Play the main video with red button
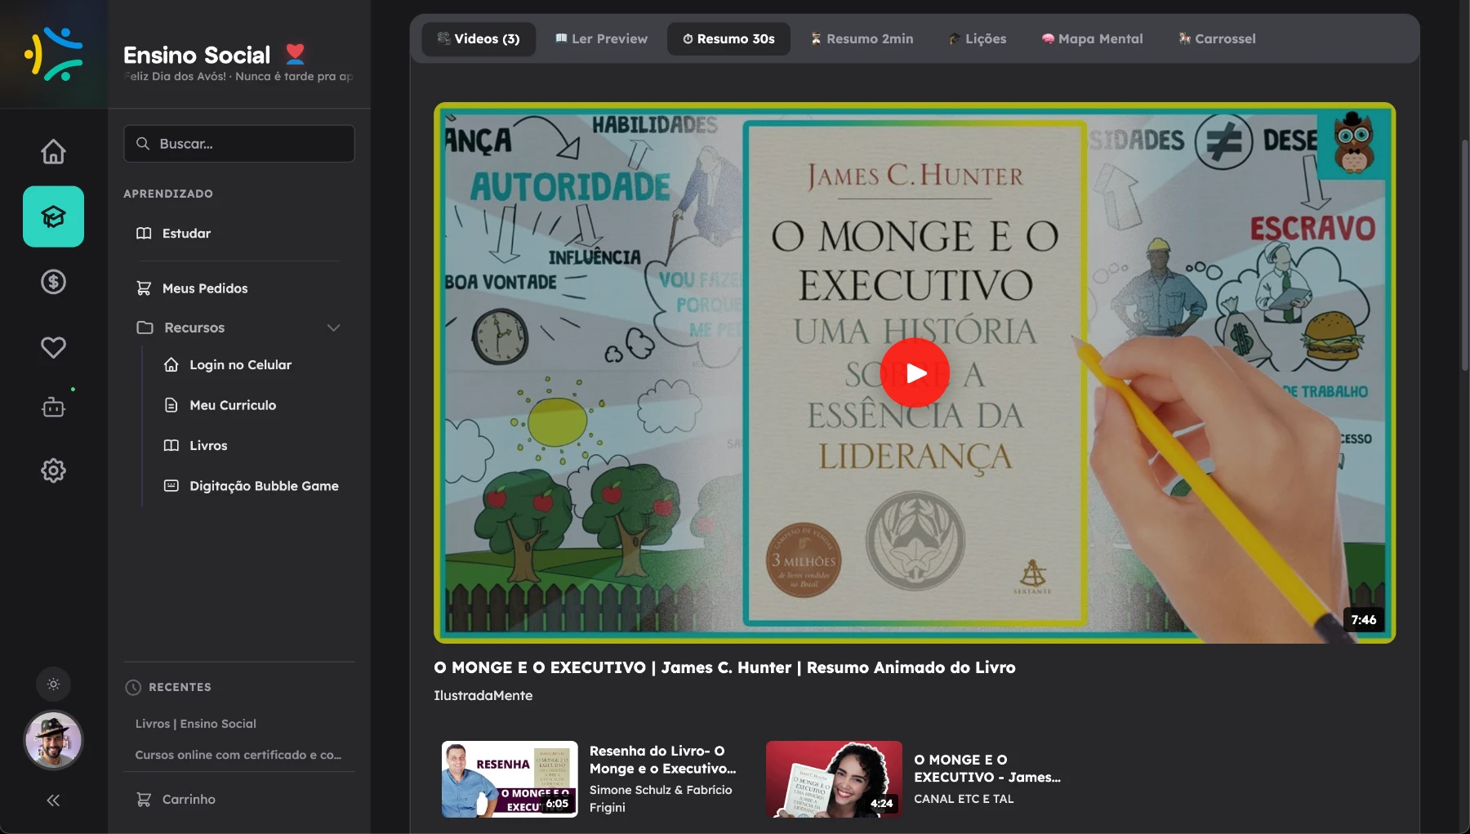The image size is (1470, 834). (x=915, y=372)
